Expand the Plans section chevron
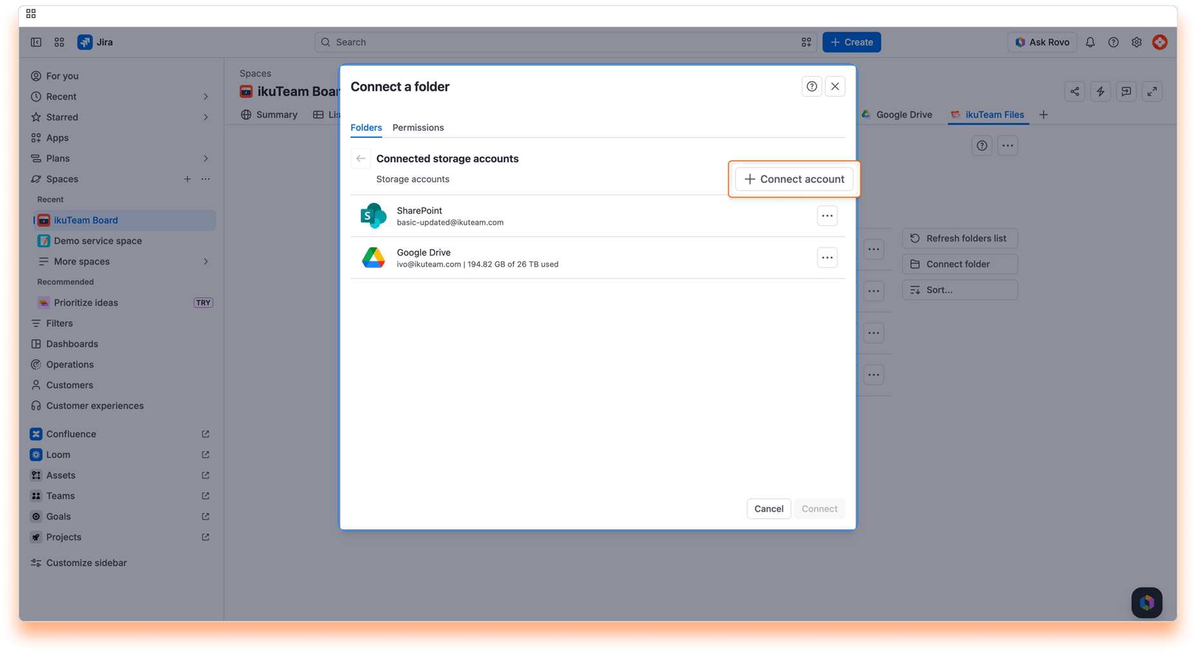The height and width of the screenshot is (653, 1196). click(x=206, y=158)
